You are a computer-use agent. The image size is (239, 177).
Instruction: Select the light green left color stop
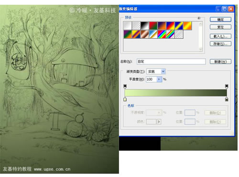125,99
